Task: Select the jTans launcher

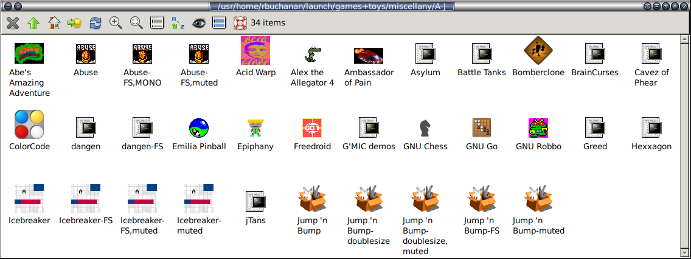Action: tap(255, 201)
